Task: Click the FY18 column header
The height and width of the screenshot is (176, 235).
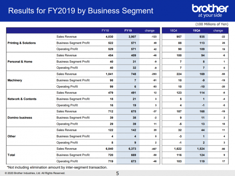Action: (105, 31)
